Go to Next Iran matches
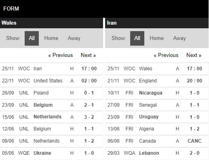 point(194,55)
